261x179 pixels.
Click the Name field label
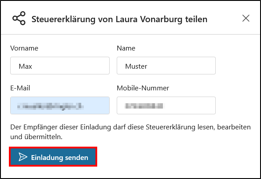coord(126,48)
